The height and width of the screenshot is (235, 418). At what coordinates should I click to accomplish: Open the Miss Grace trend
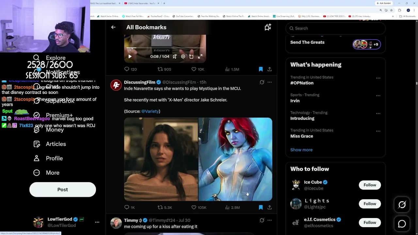[x=302, y=136]
